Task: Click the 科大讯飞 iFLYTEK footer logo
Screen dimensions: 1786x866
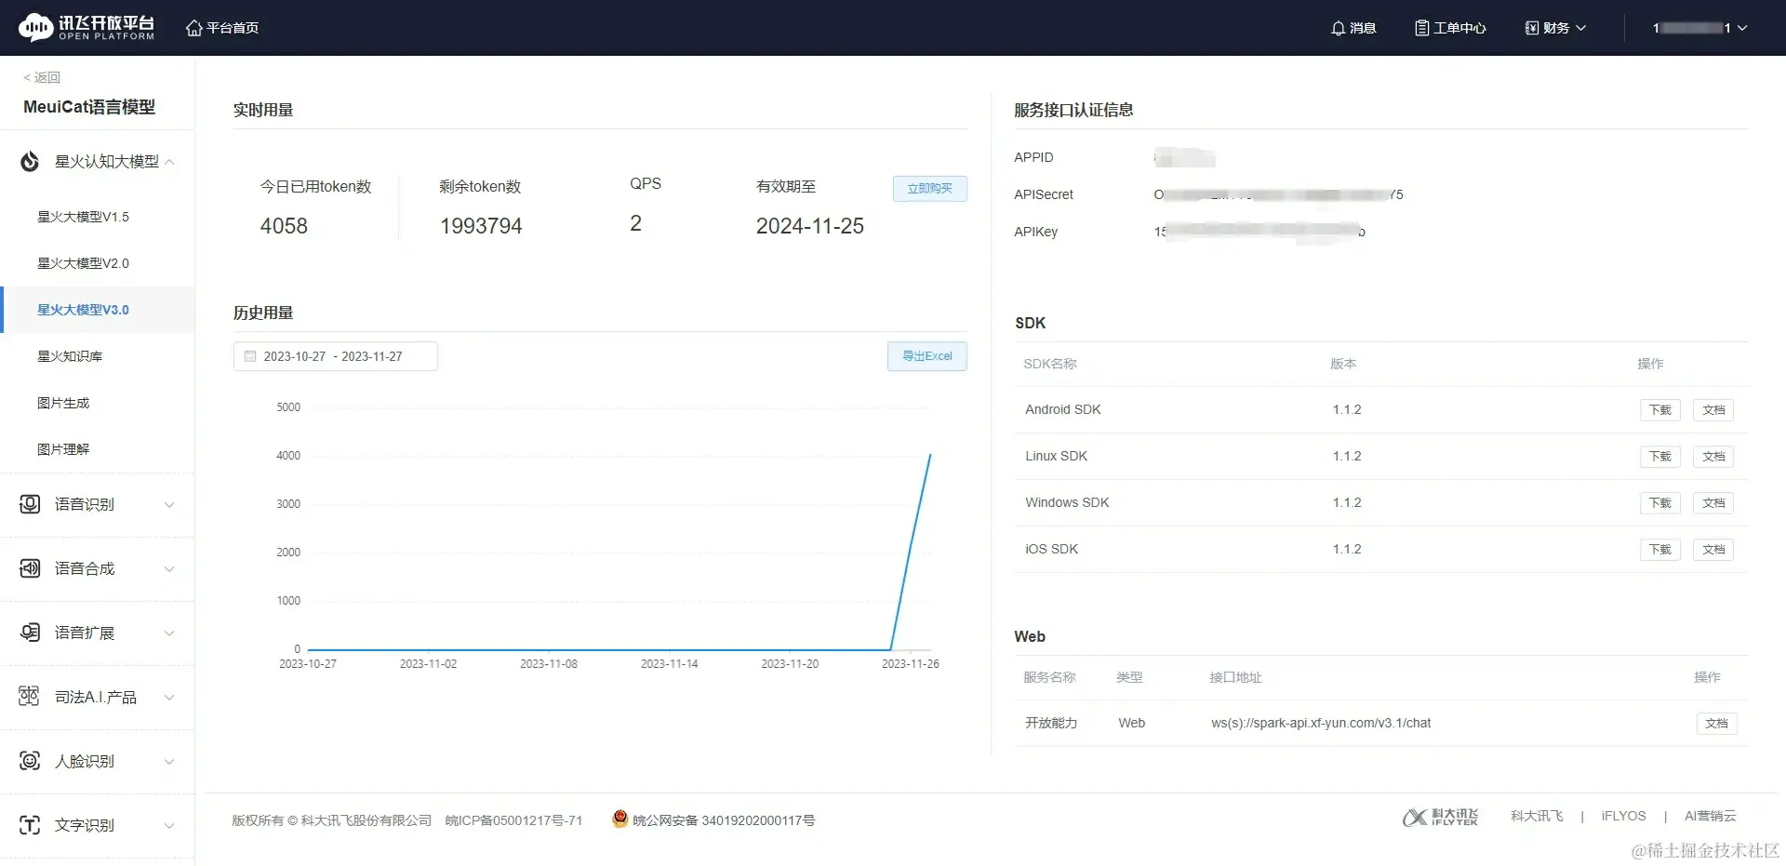Action: (1440, 817)
